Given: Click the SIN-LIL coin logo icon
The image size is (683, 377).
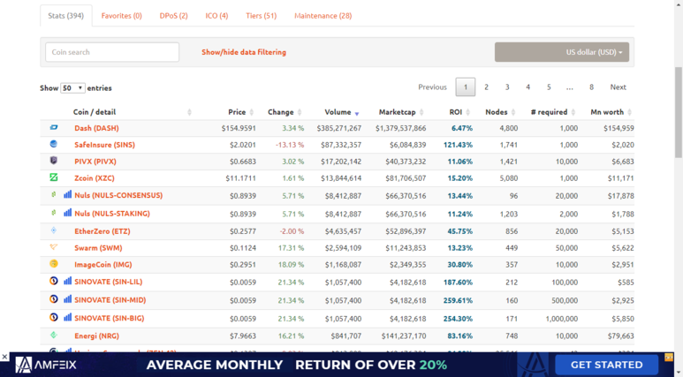Looking at the screenshot, I should [54, 281].
